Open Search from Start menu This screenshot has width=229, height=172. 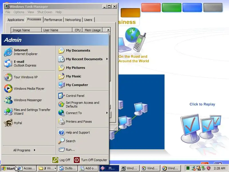pyautogui.click(x=83, y=141)
